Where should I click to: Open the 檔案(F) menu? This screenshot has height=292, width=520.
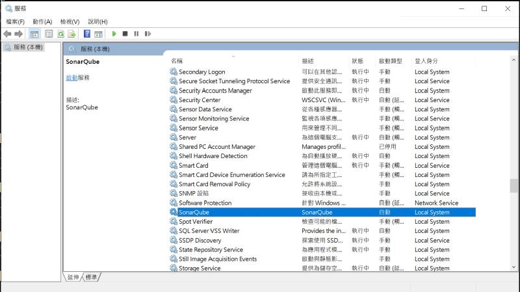[15, 21]
